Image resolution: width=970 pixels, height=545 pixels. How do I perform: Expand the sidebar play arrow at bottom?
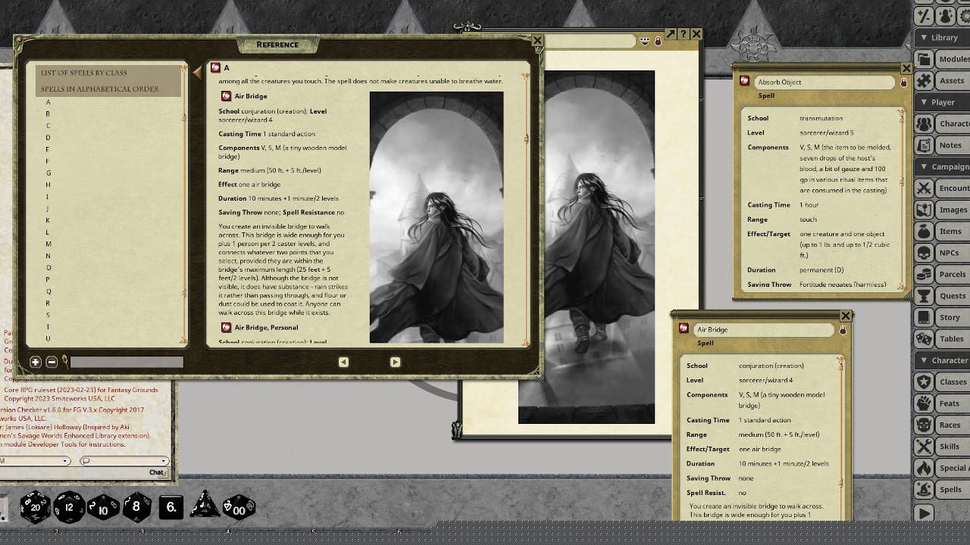[924, 513]
